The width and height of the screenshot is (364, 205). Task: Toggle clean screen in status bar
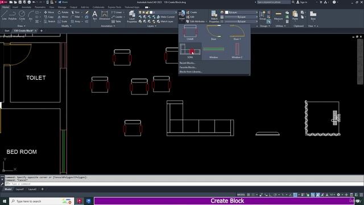[x=356, y=195]
